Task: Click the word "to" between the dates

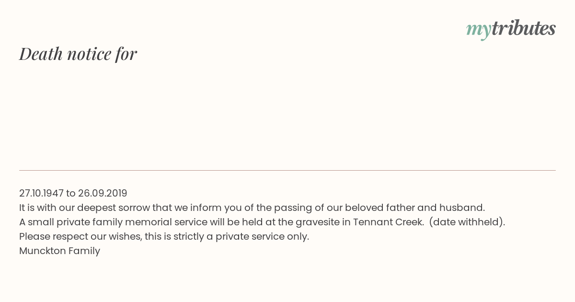Action: tap(71, 193)
